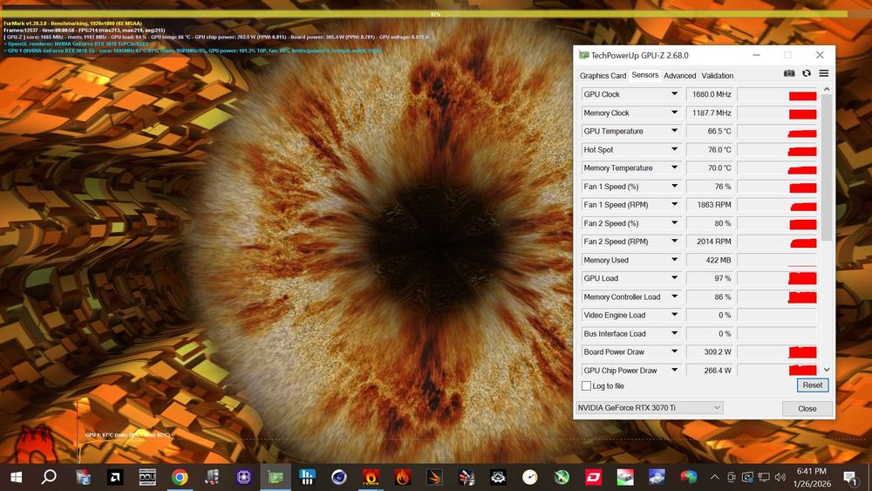Open Memory Clock sensor dropdown arrow
The height and width of the screenshot is (491, 872).
(674, 113)
